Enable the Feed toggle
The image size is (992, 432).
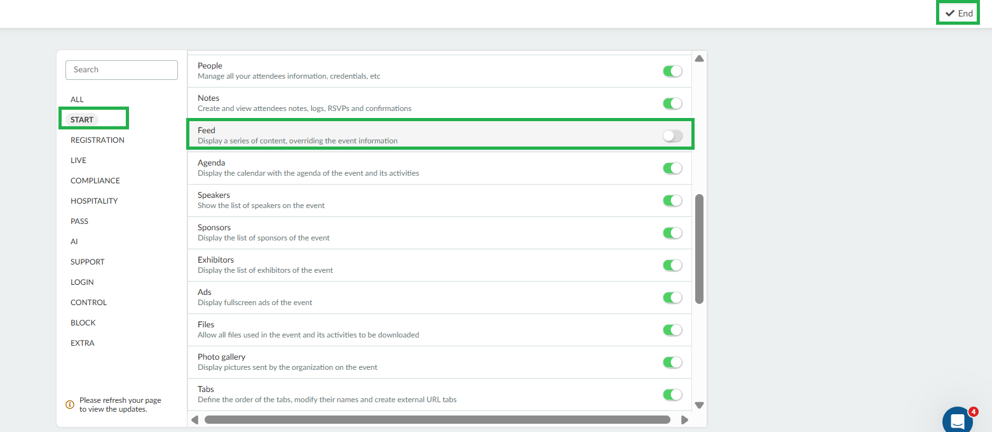[x=672, y=136]
